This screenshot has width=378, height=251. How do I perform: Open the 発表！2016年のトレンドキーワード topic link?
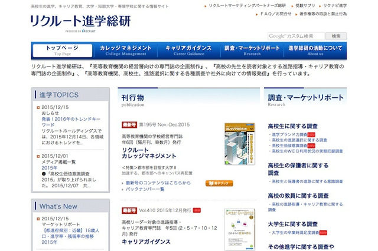(x=71, y=122)
